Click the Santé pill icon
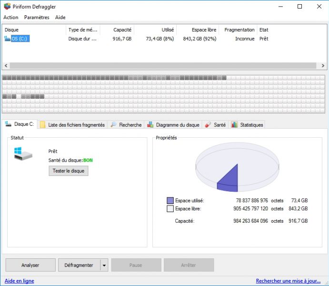The image size is (329, 286). 208,124
